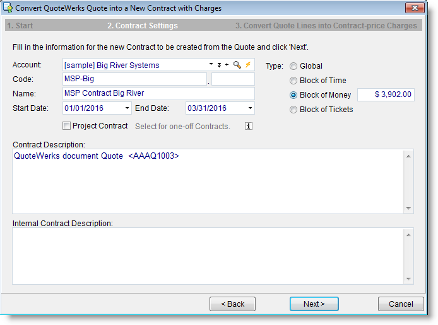Enable the Project Contract checkbox

pyautogui.click(x=67, y=126)
